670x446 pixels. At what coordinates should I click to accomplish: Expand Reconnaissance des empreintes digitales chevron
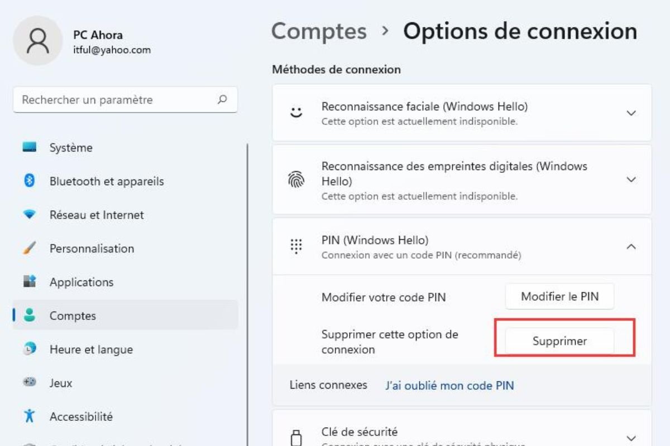(x=631, y=180)
